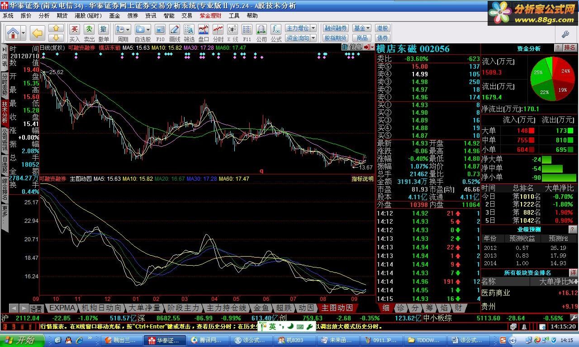The width and height of the screenshot is (579, 347).
Task: Click the 排名 button in 资金分析
Action: click(570, 48)
